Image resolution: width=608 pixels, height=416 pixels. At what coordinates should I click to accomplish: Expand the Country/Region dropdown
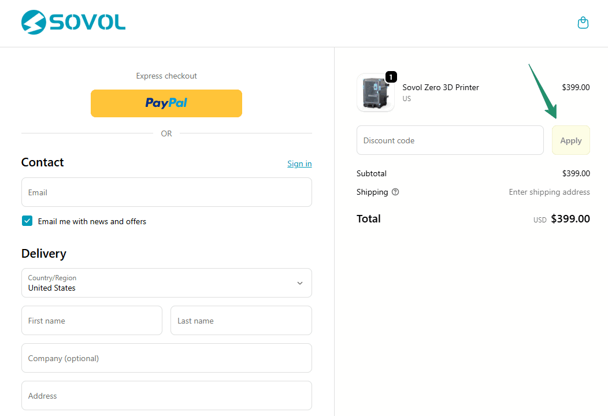(x=166, y=283)
